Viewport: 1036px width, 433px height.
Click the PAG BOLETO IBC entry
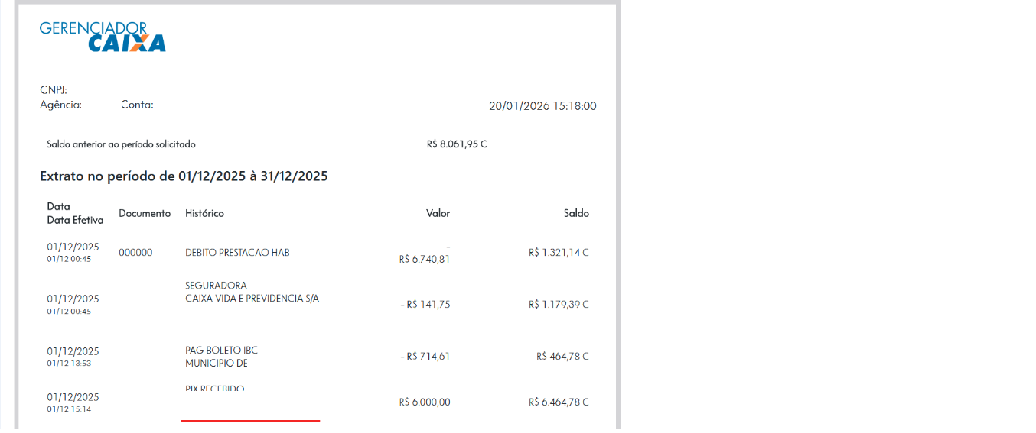pos(221,351)
